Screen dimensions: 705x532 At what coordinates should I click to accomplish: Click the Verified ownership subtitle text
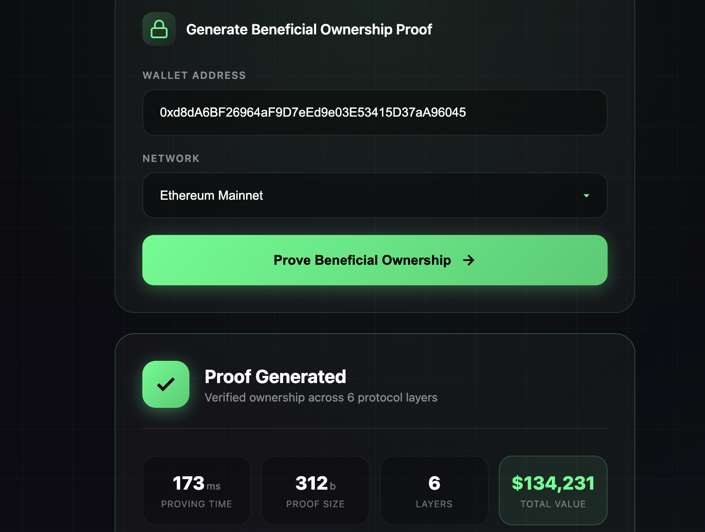(x=321, y=397)
